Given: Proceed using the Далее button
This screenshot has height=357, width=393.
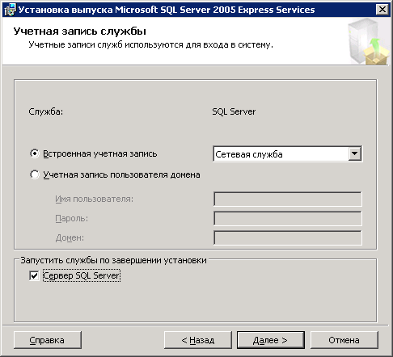Looking at the screenshot, I should (271, 340).
